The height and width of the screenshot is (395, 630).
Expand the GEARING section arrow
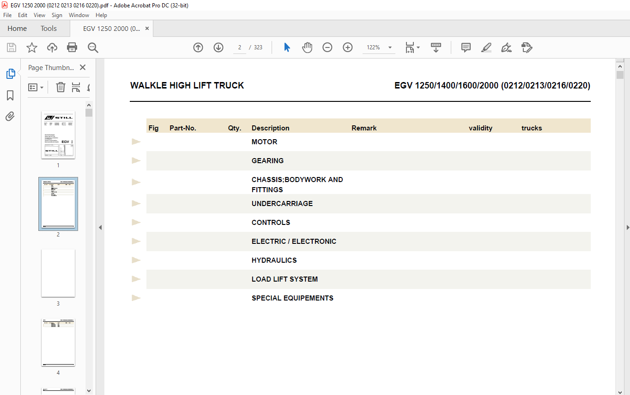(x=136, y=160)
